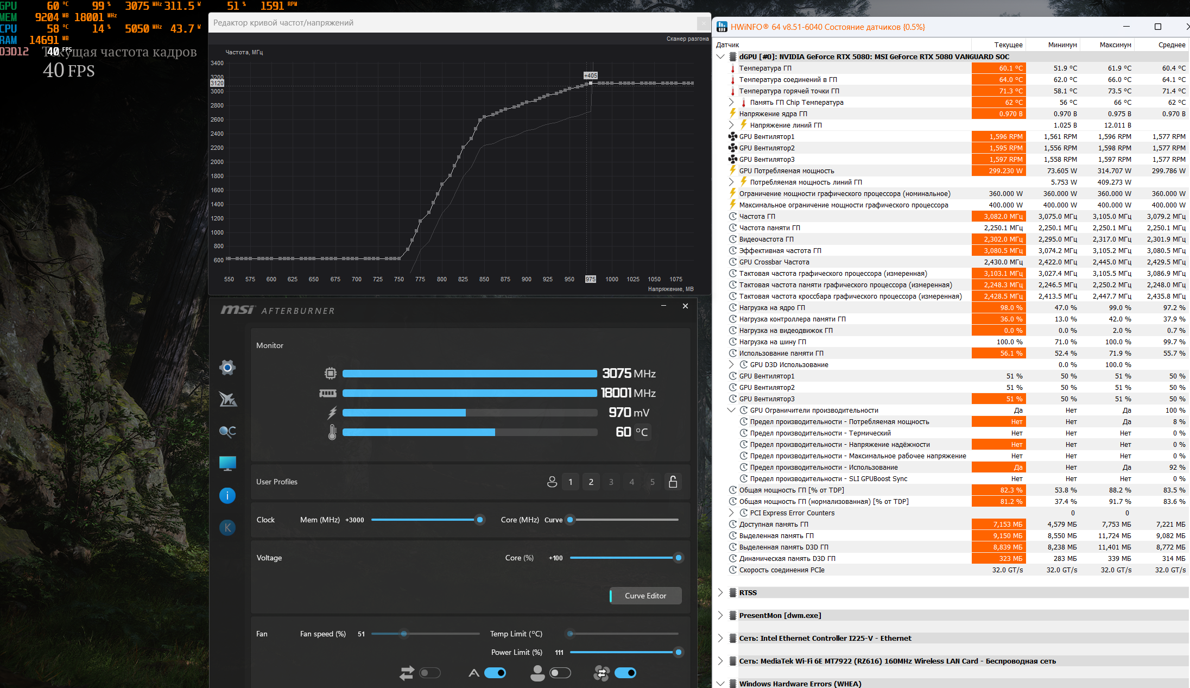This screenshot has width=1190, height=688.
Task: Open Afterburner settings gear in sidebar
Action: click(x=227, y=368)
